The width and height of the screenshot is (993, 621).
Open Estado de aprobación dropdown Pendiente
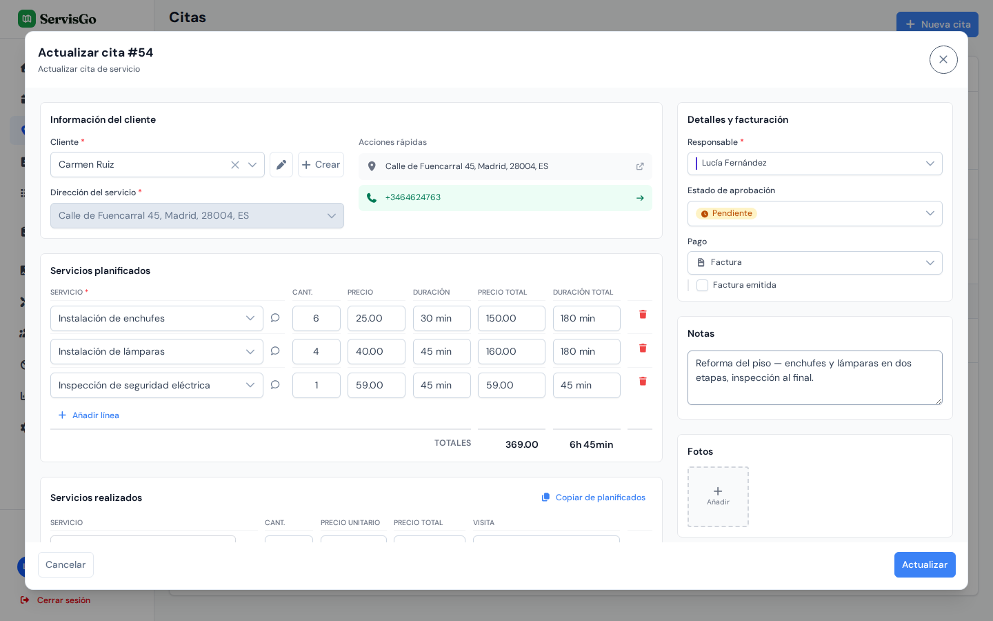(x=815, y=214)
